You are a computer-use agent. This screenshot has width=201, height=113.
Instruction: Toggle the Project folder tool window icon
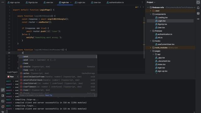click(x=198, y=2)
